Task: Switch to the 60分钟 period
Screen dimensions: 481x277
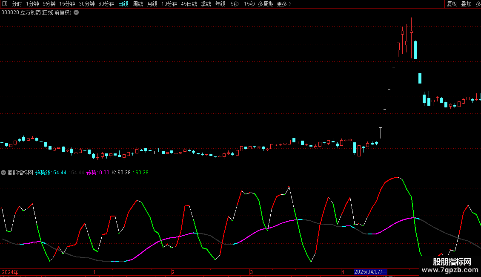Action: click(106, 4)
